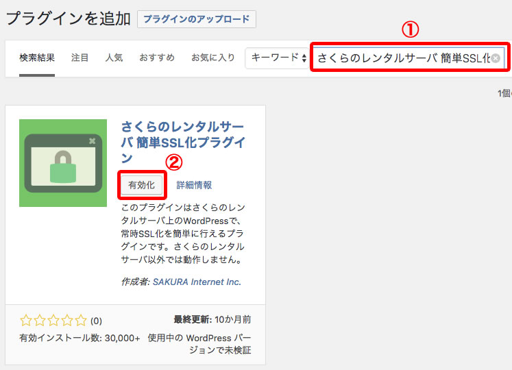512x370 pixels.
Task: Select the 人気 tab
Action: (x=114, y=58)
